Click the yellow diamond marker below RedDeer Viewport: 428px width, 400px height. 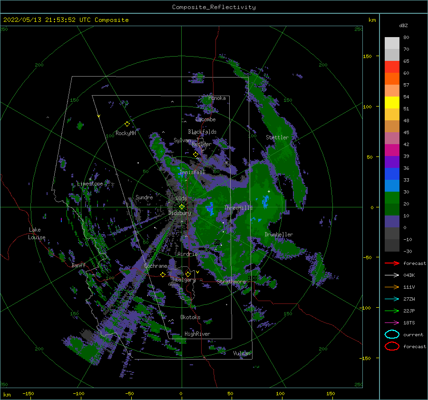195,155
